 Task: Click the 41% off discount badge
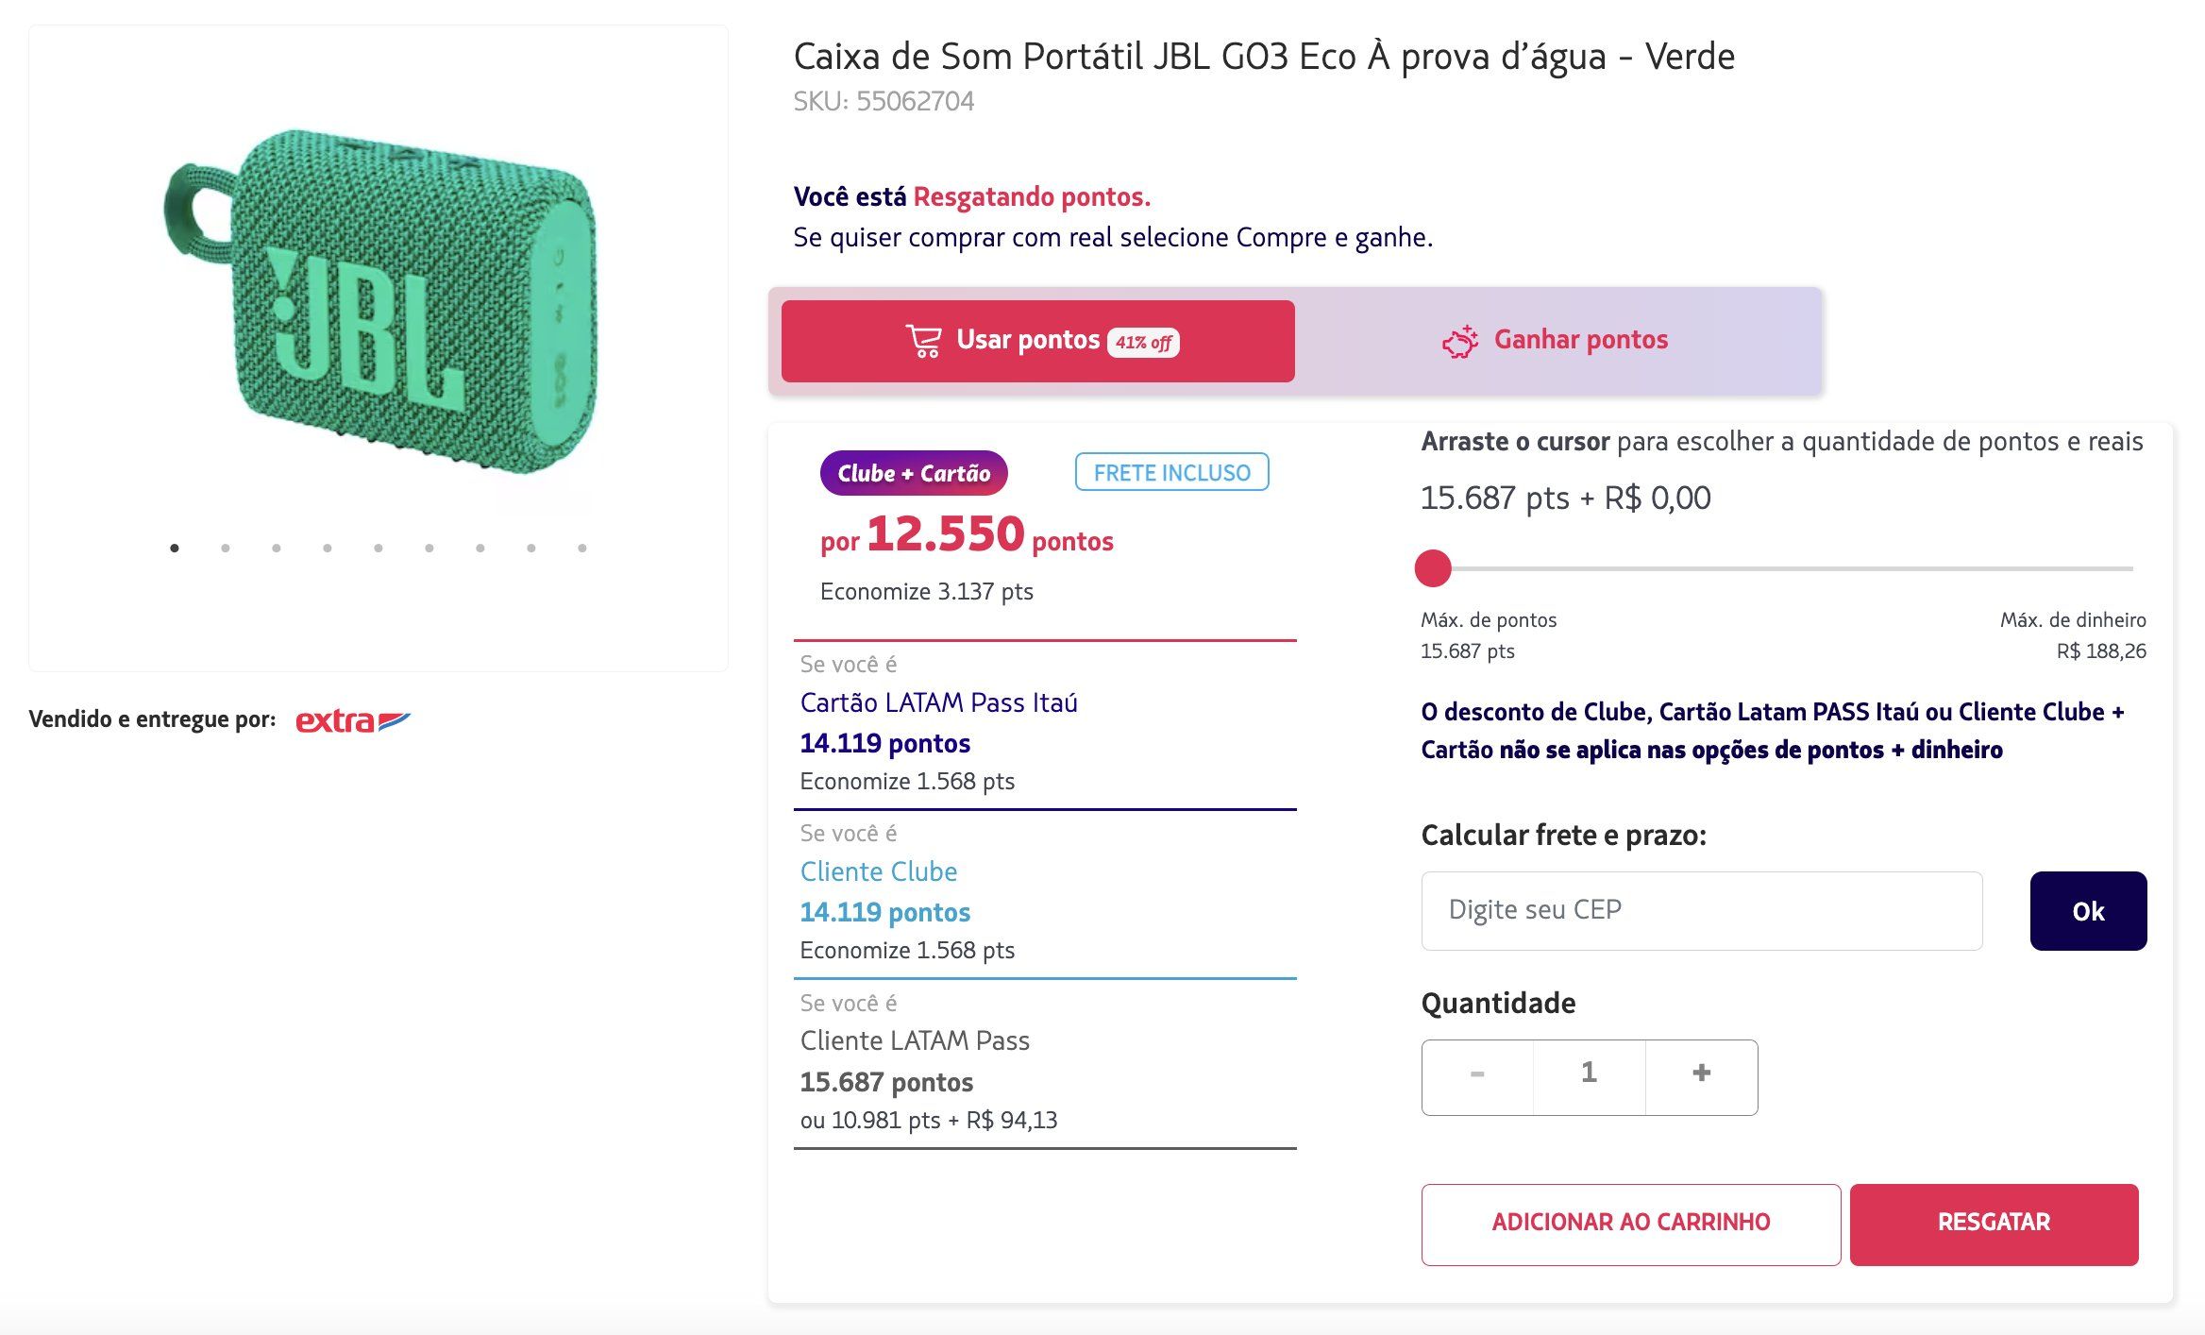tap(1143, 342)
